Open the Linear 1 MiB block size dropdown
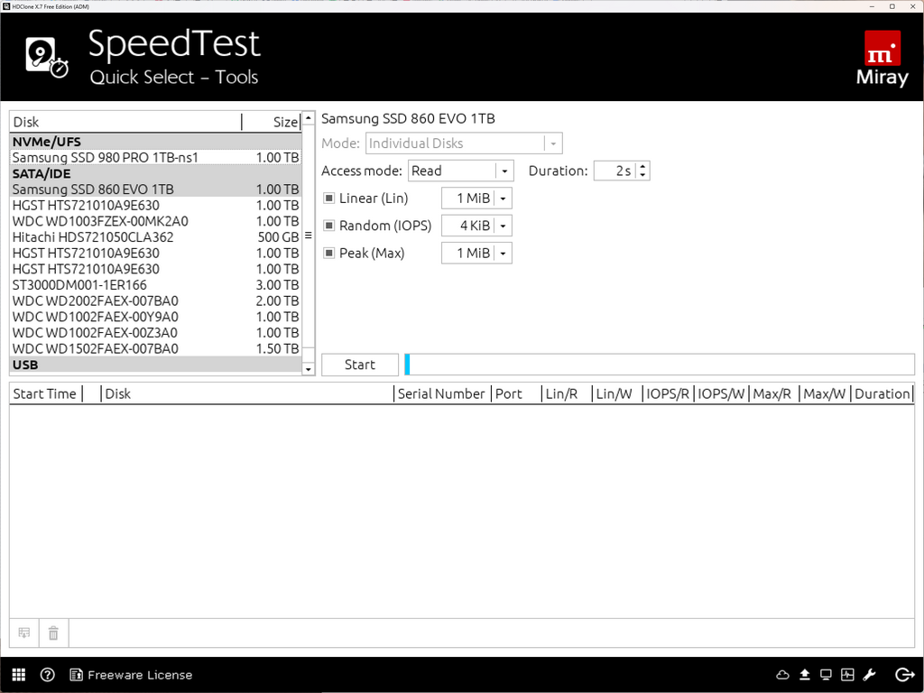The image size is (924, 693). (476, 199)
